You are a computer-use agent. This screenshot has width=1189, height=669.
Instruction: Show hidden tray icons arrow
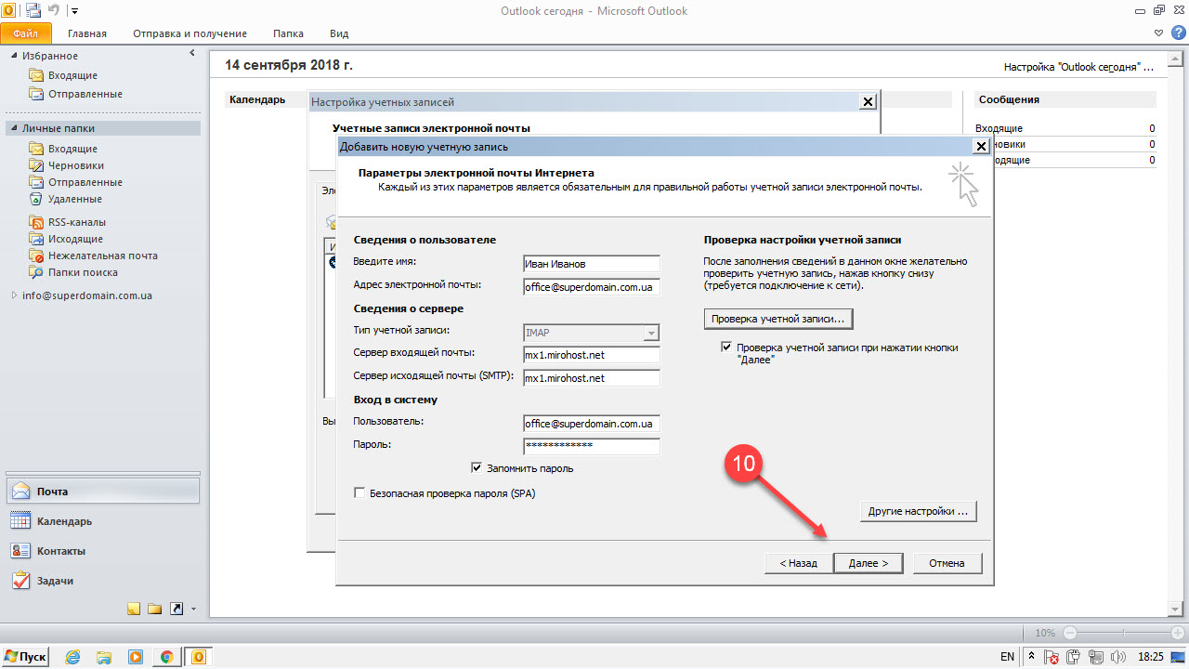pos(1031,657)
